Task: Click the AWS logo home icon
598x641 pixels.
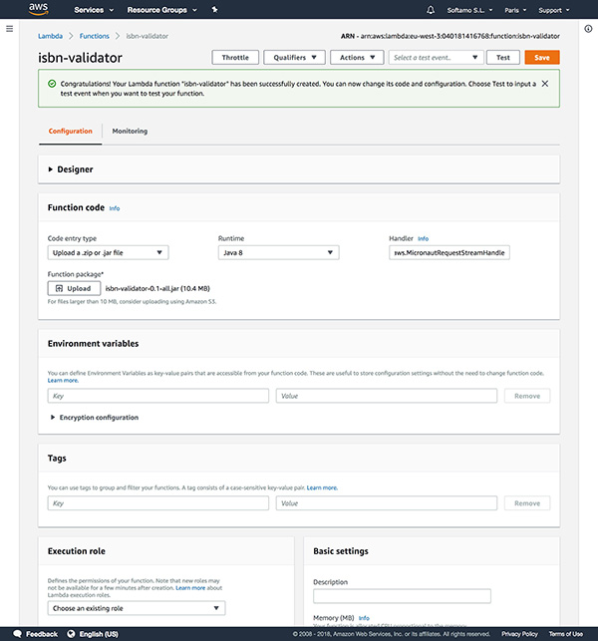Action: tap(39, 10)
